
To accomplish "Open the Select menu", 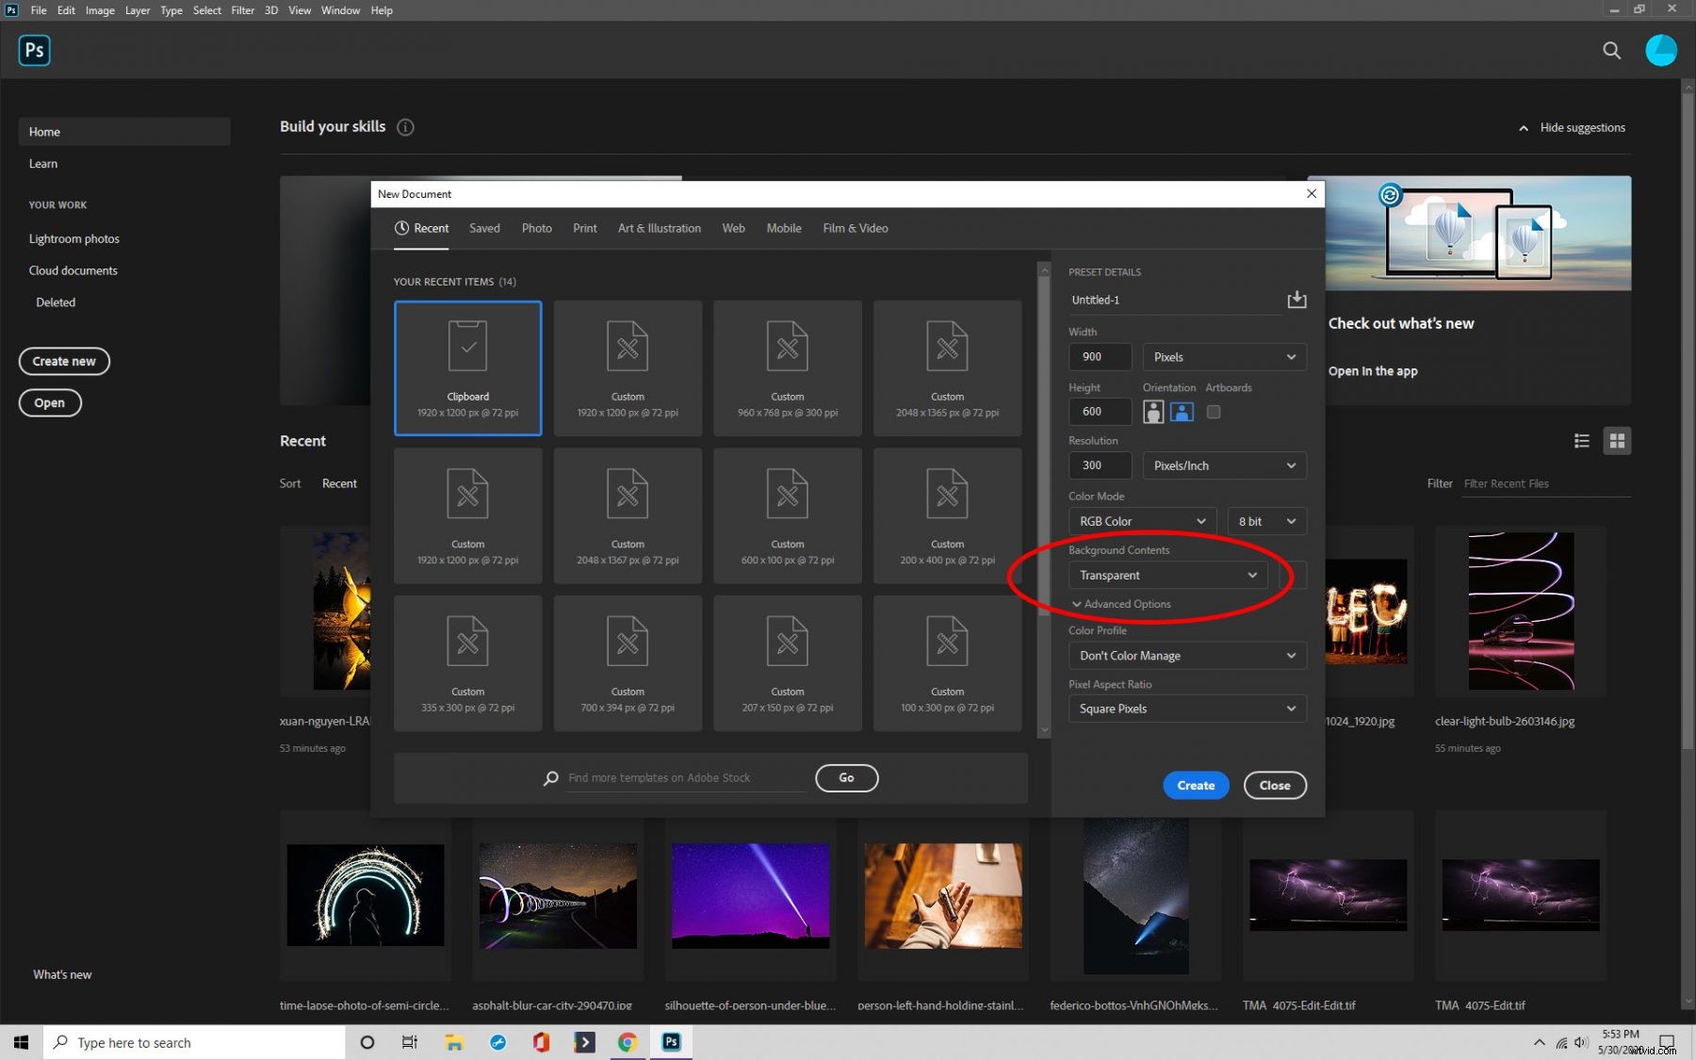I will [x=206, y=10].
